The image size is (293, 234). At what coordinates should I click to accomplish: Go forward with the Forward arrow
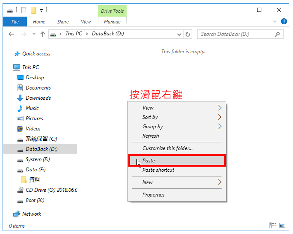click(x=24, y=34)
